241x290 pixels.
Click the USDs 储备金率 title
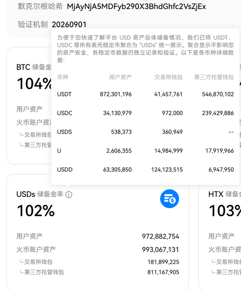click(x=40, y=194)
